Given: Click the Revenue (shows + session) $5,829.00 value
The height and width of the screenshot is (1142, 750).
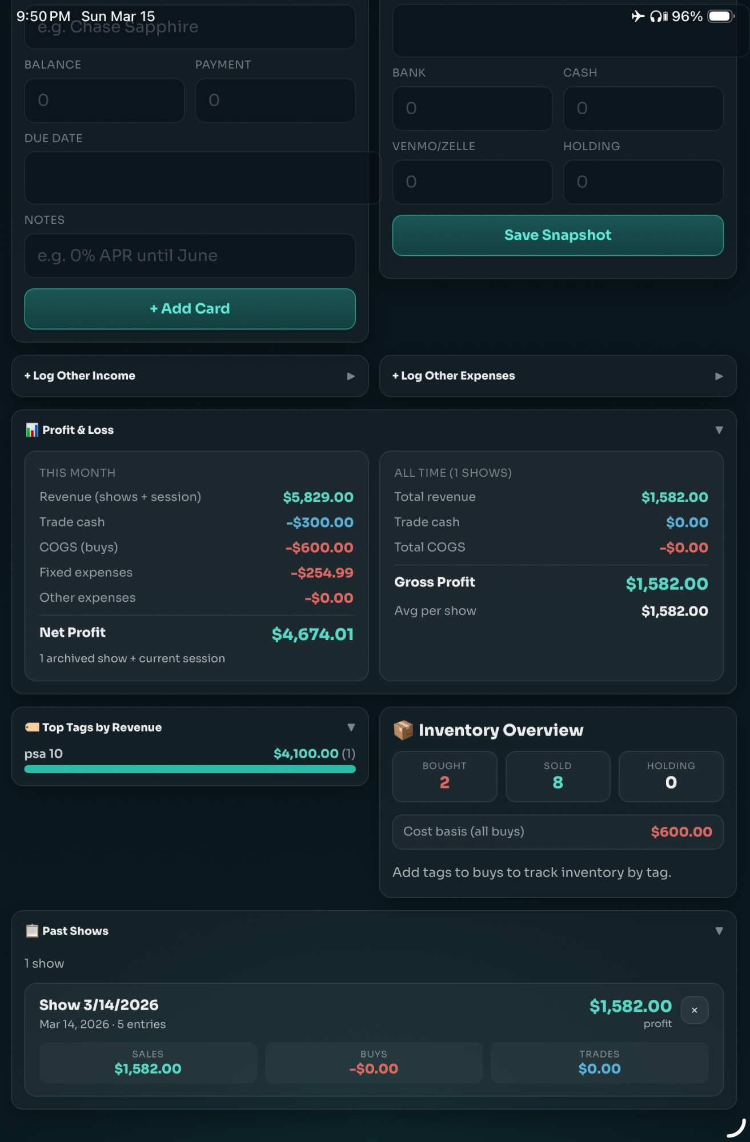Looking at the screenshot, I should (x=318, y=497).
